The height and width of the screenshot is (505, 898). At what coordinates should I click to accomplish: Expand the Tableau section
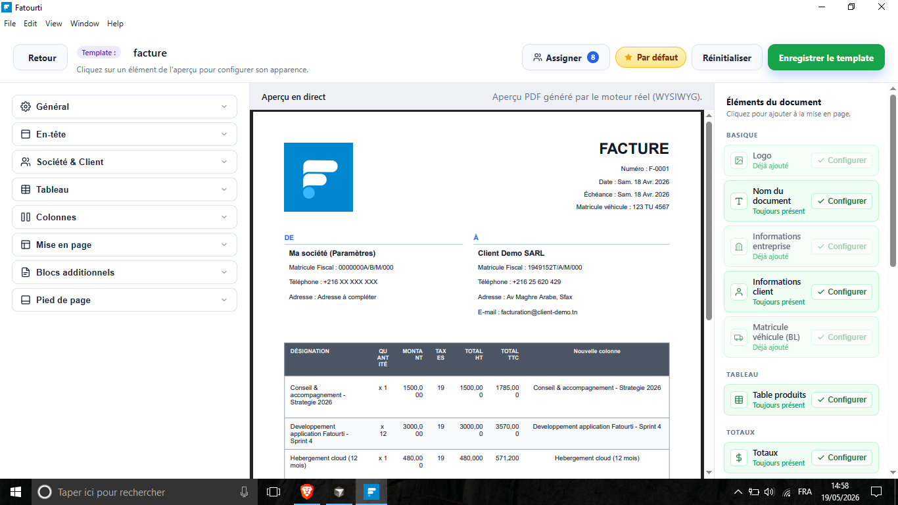click(124, 189)
